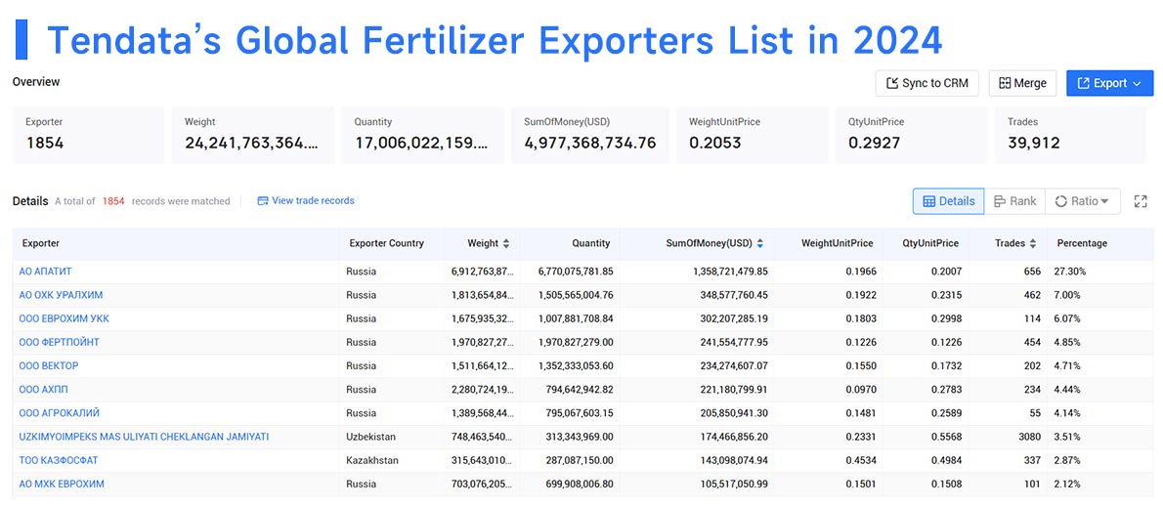
Task: Select the Weight overview card
Action: 253,135
